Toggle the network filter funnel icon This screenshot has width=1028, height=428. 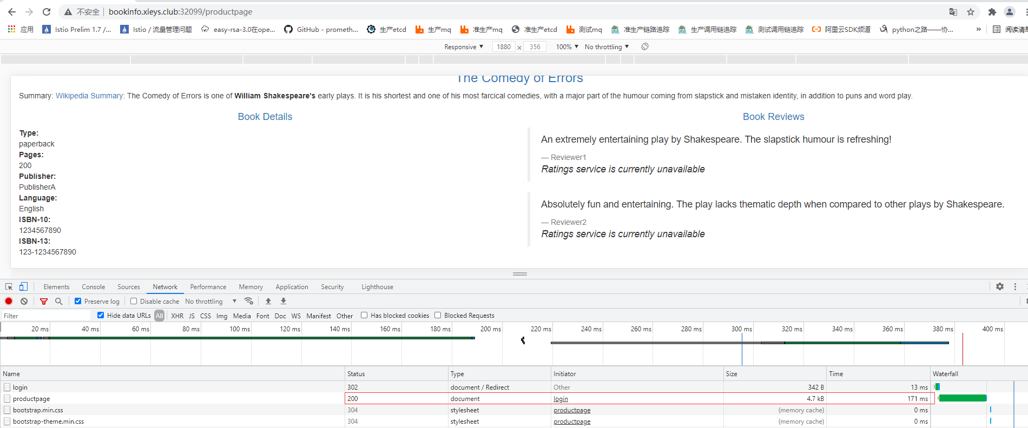tap(44, 302)
